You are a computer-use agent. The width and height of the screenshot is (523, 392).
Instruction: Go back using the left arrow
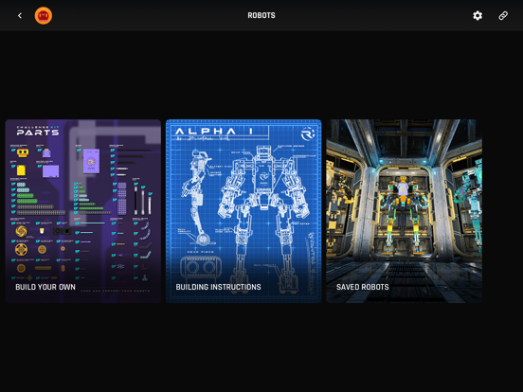click(20, 16)
